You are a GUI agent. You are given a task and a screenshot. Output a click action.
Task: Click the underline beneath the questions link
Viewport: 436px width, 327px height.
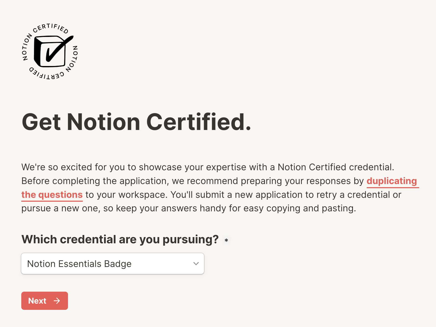[x=52, y=201]
